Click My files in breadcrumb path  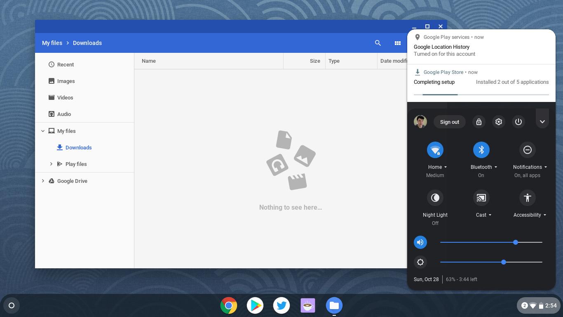(52, 43)
